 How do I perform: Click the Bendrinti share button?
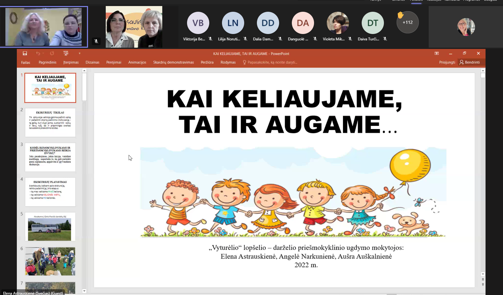[469, 62]
